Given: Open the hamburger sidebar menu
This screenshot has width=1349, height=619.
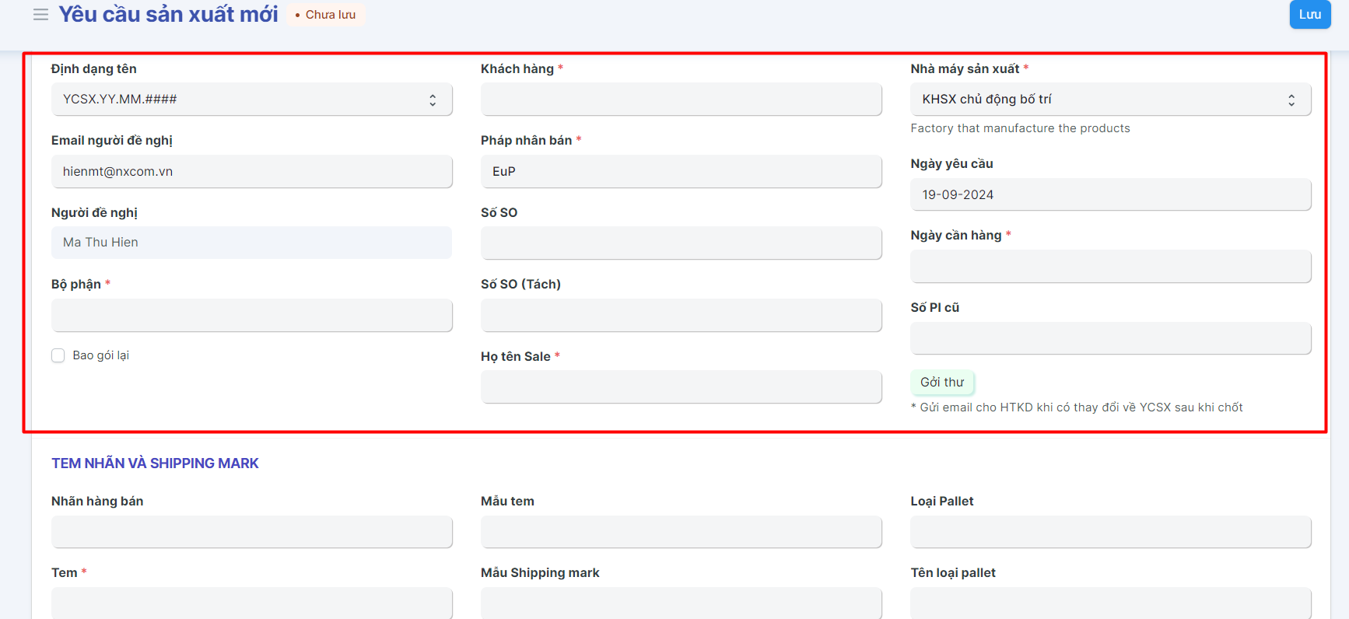Looking at the screenshot, I should click(40, 15).
